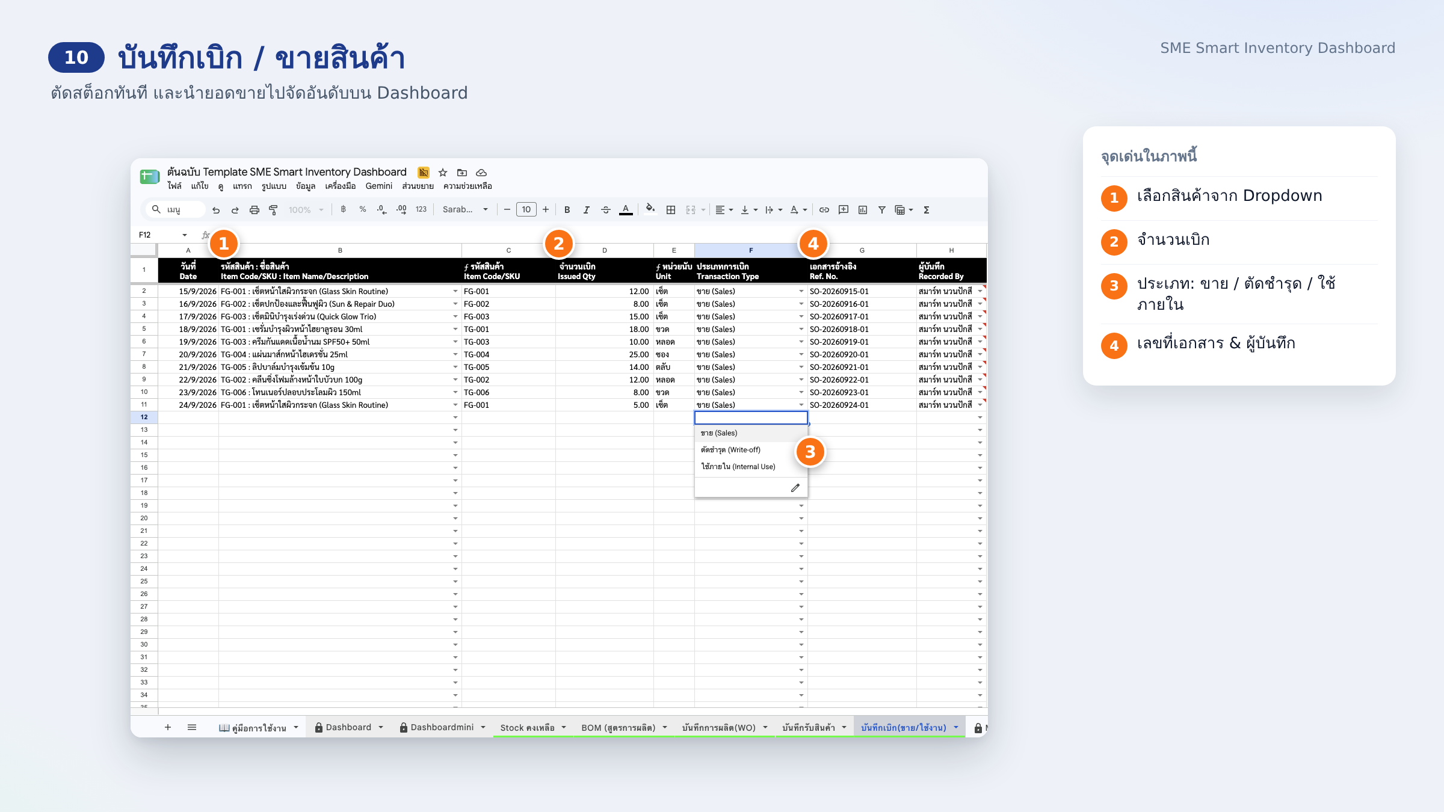The width and height of the screenshot is (1444, 812).
Task: Open the horizontal align dropdown
Action: click(724, 210)
